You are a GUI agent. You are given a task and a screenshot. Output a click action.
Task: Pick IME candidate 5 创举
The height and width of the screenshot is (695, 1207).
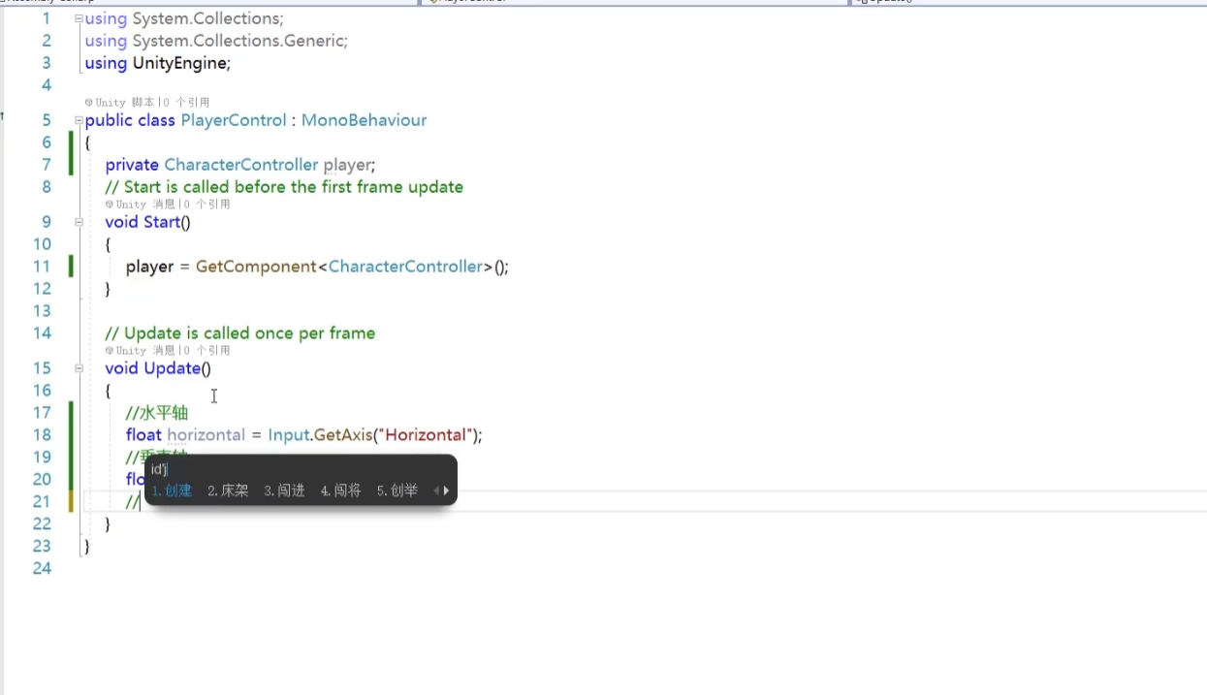pyautogui.click(x=397, y=490)
